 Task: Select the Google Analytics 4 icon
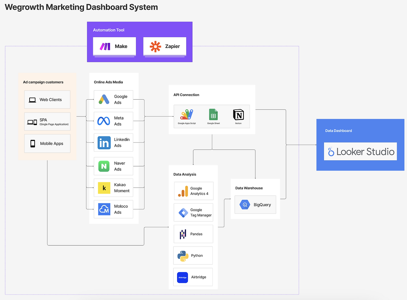tap(183, 191)
